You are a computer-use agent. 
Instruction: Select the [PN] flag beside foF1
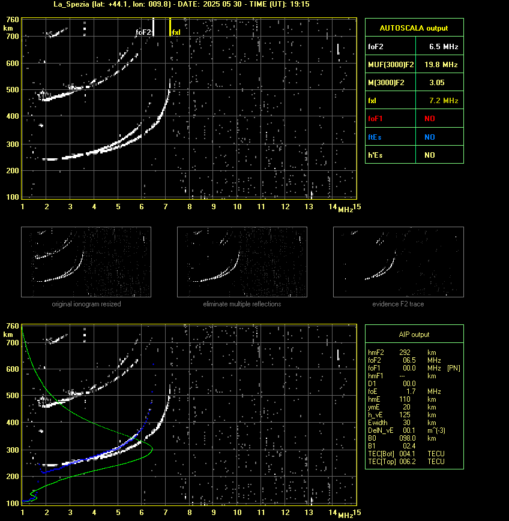(454, 368)
